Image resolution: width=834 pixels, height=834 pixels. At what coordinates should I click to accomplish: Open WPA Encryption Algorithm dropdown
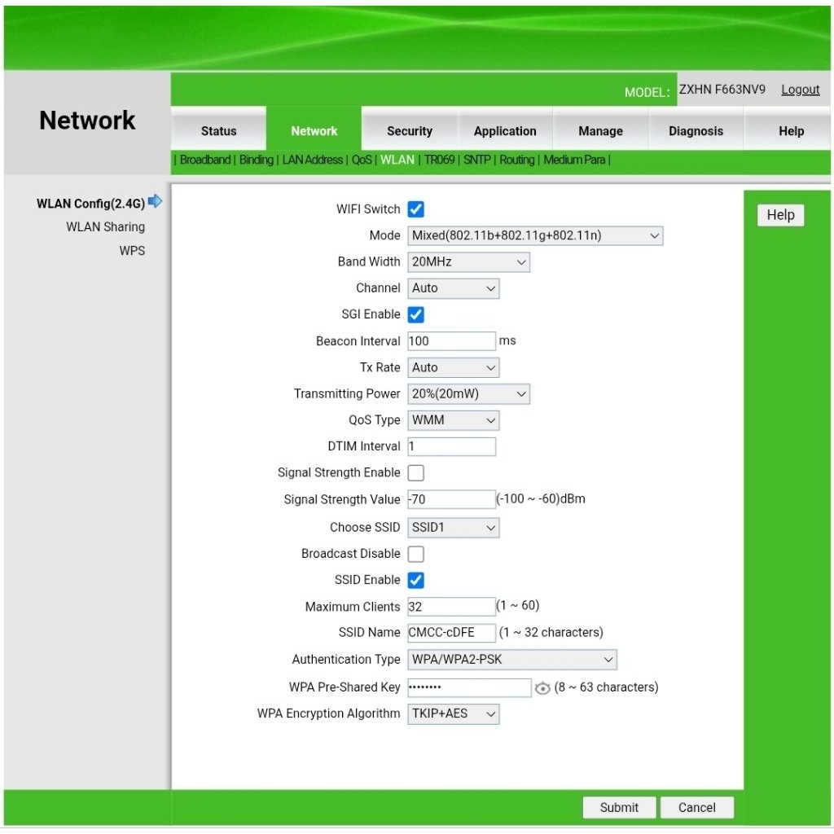pos(453,713)
